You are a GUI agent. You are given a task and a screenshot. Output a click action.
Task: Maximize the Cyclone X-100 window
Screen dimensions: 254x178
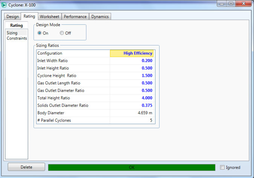231,4
